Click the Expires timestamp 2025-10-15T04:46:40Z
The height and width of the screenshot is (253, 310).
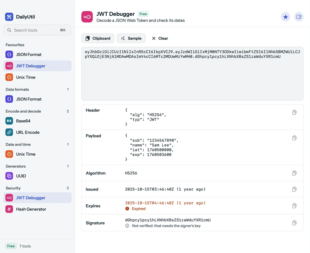149,203
